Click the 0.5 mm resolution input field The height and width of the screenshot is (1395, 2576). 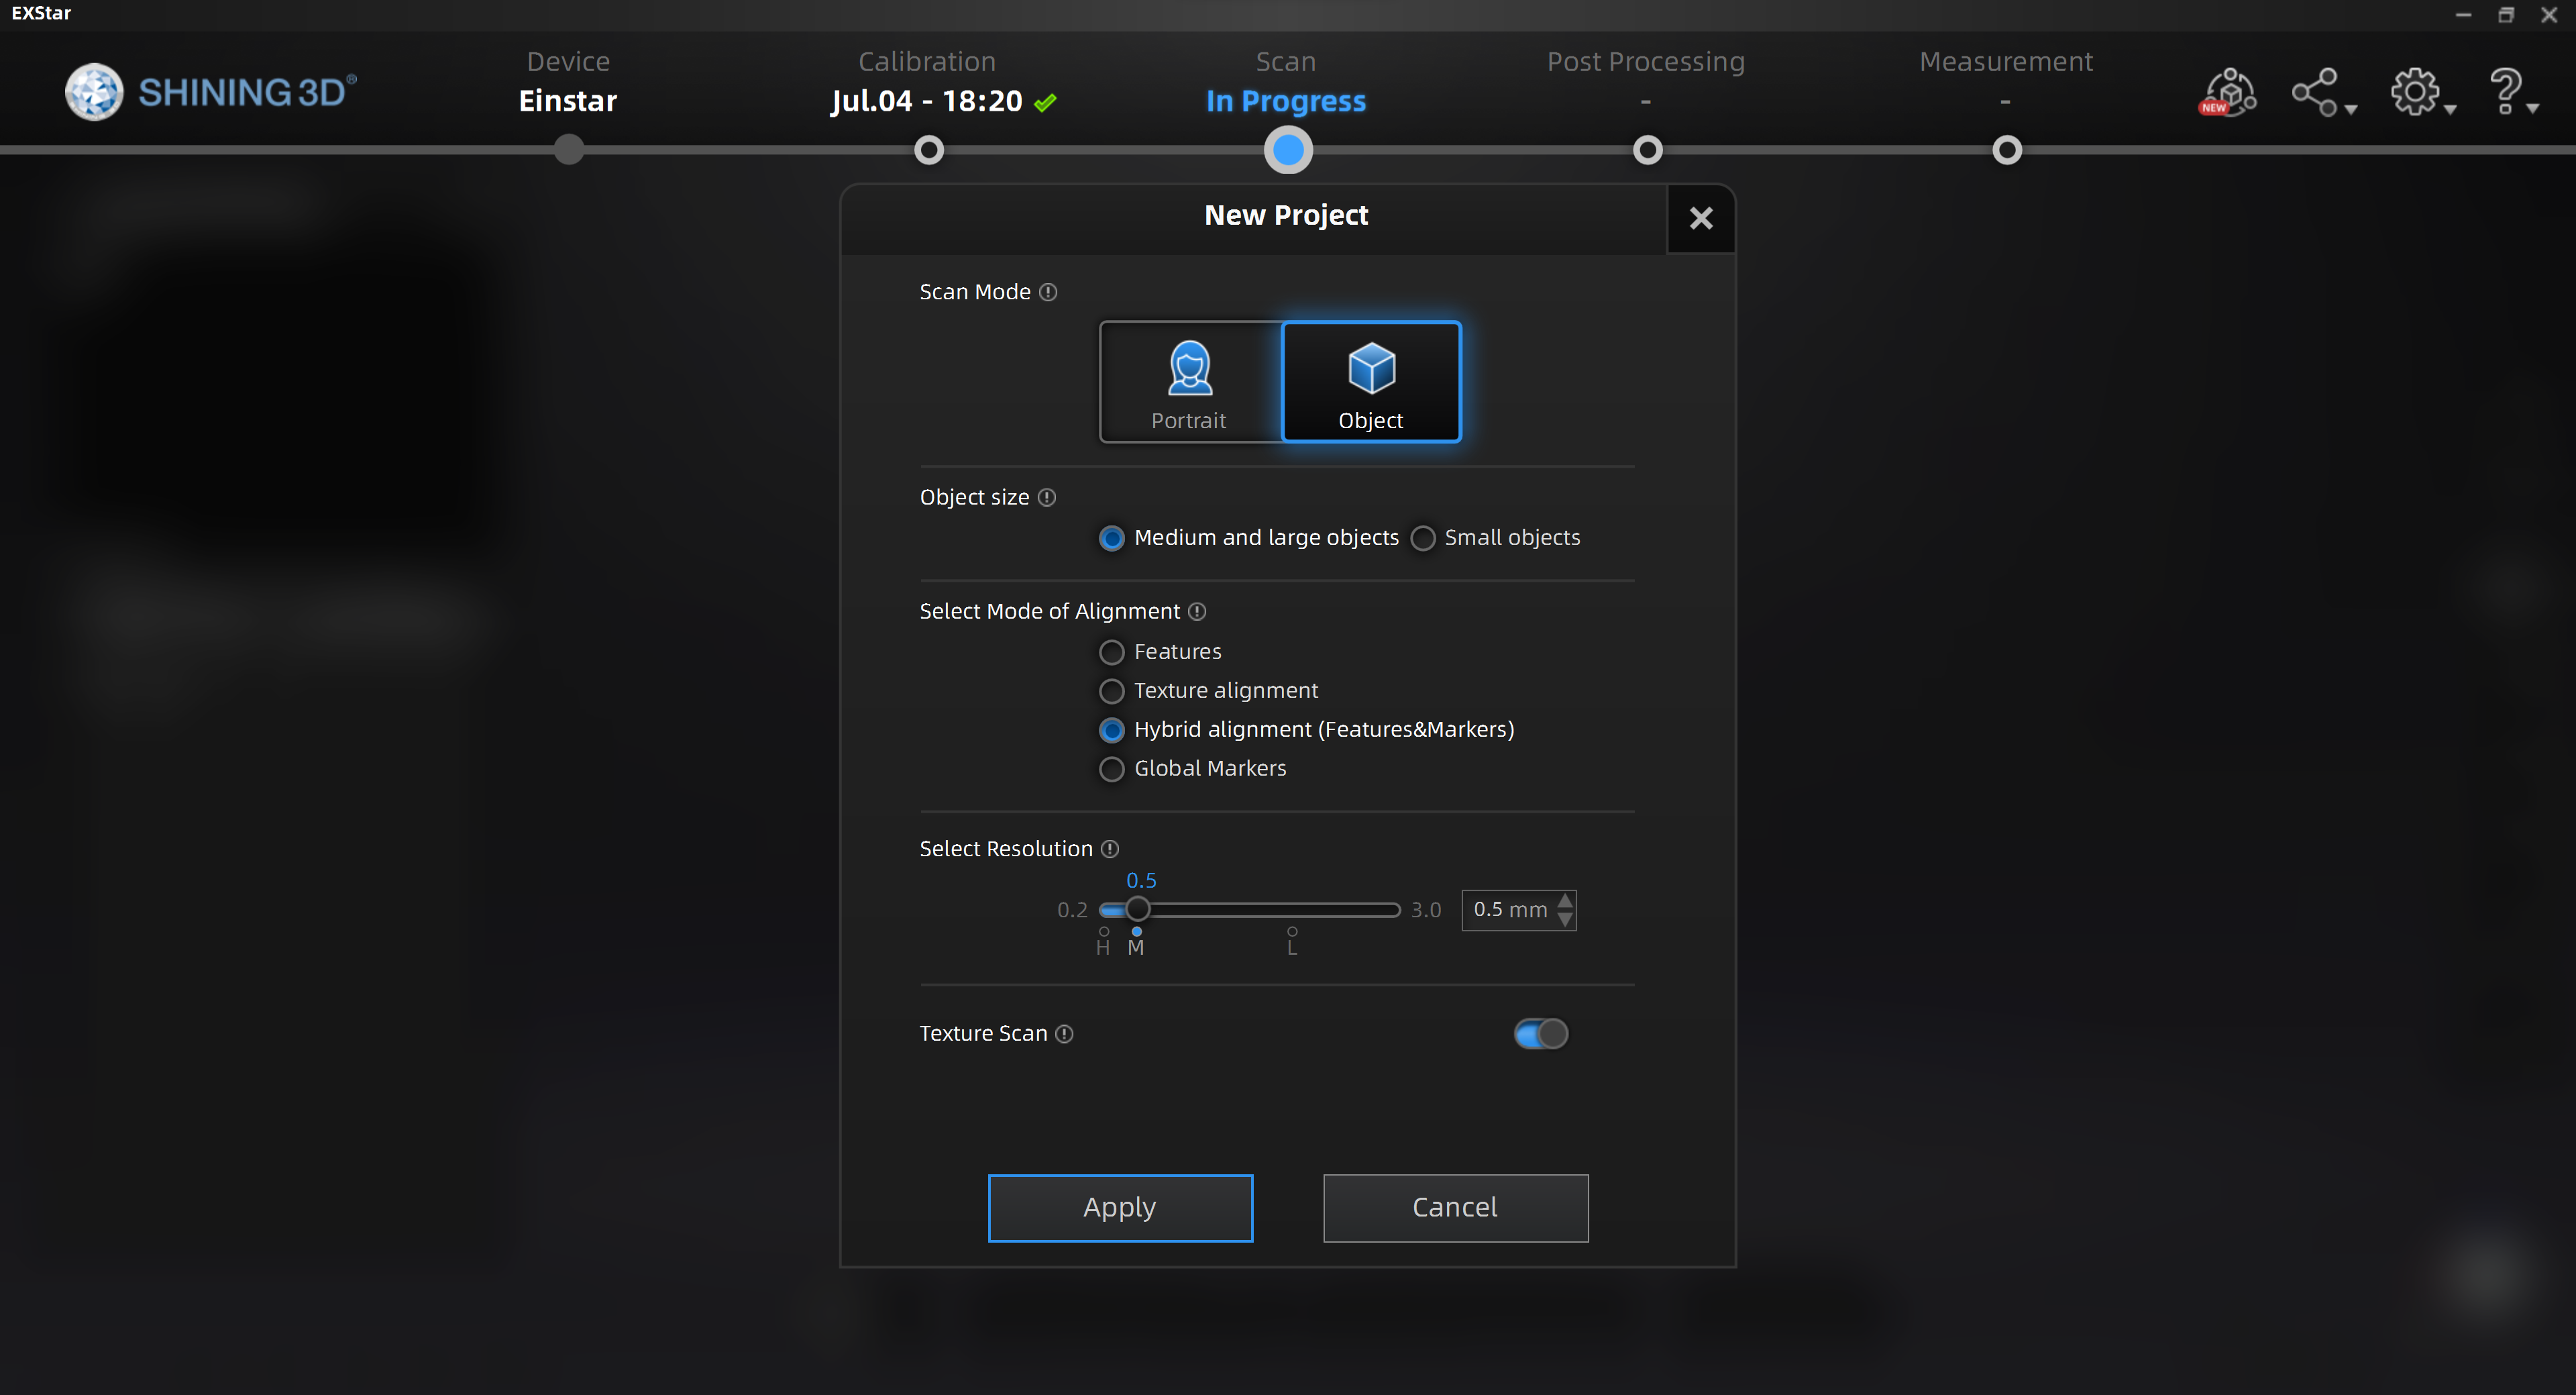[x=1509, y=909]
